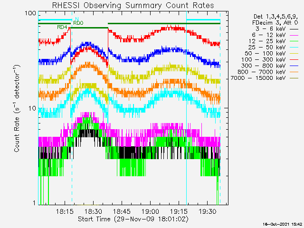The width and height of the screenshot is (304, 228).
Task: Select the 6 - 12 keV legend entry
Action: pyautogui.click(x=275, y=35)
